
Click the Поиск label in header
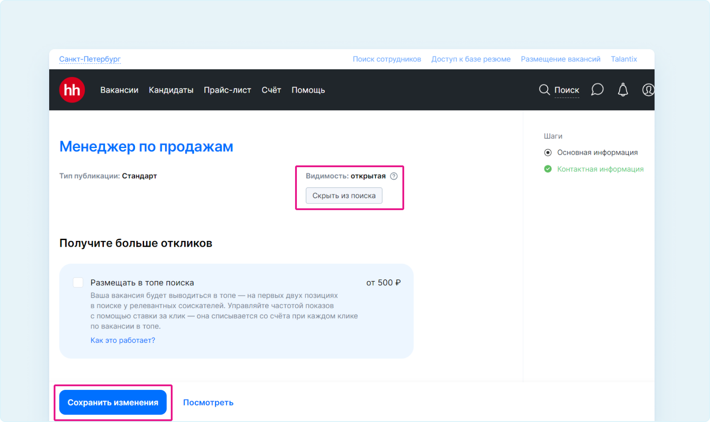click(567, 90)
